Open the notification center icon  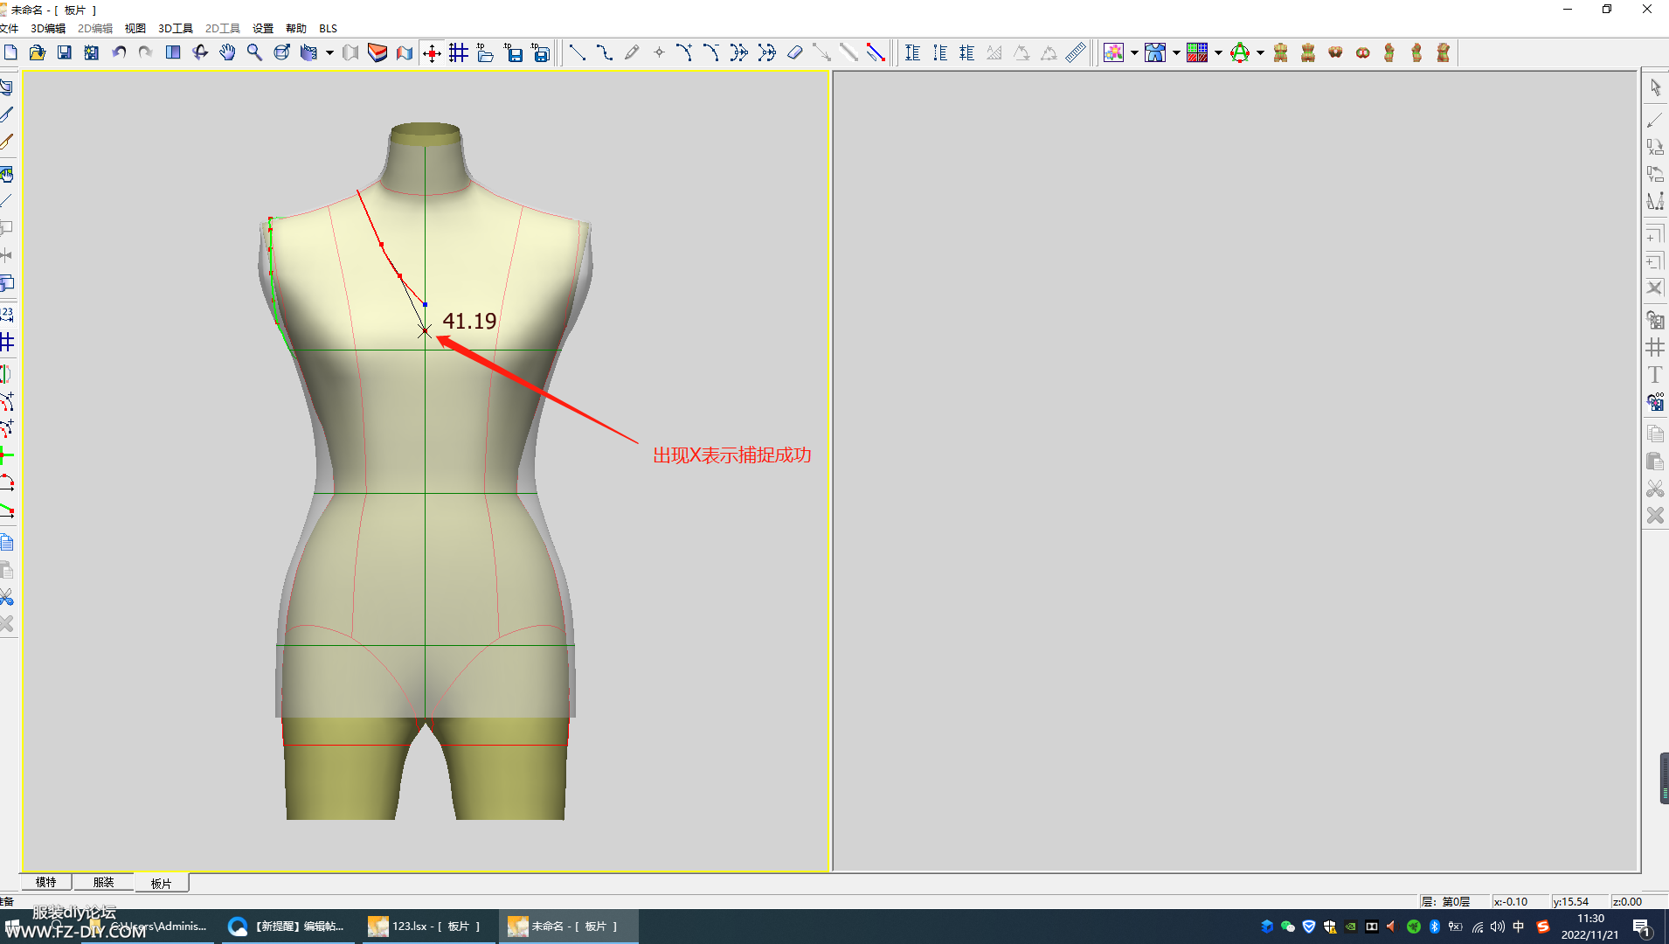tap(1641, 927)
